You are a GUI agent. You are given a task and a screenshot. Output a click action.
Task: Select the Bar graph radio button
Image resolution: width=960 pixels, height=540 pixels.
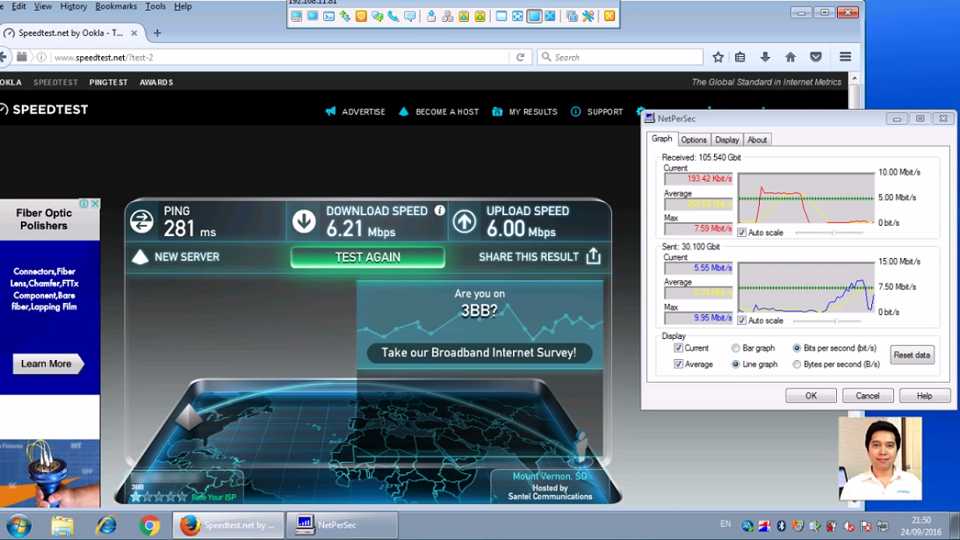736,349
